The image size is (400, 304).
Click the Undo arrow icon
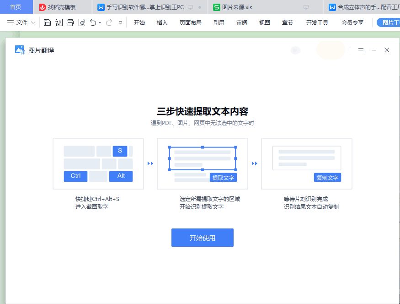point(93,22)
